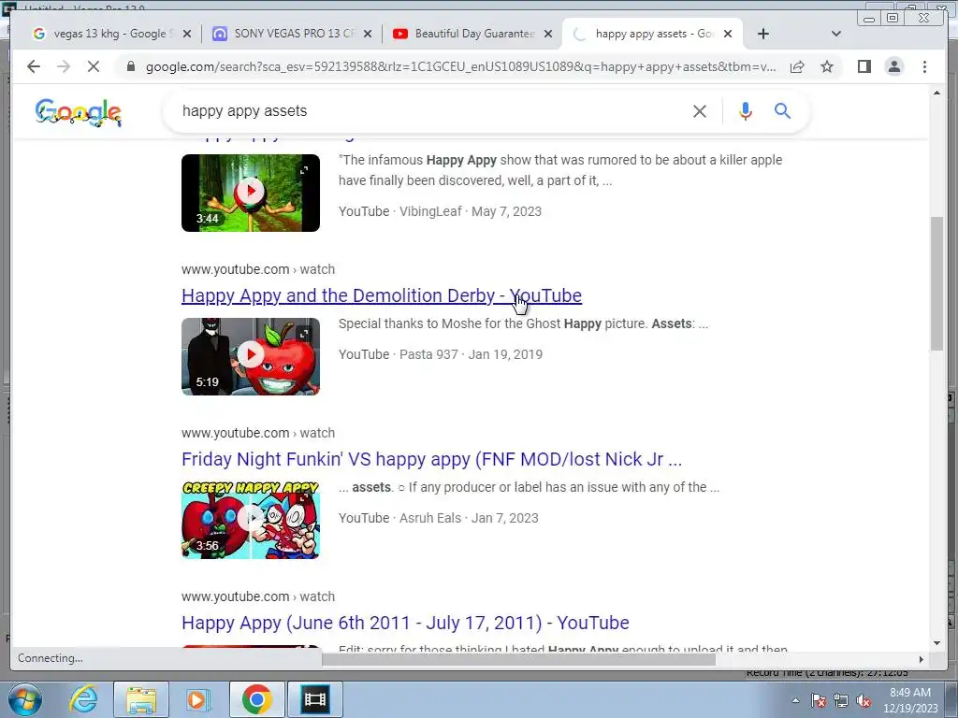Play the 3:44 VibingLeaf video thumbnail
The width and height of the screenshot is (958, 718).
click(251, 193)
